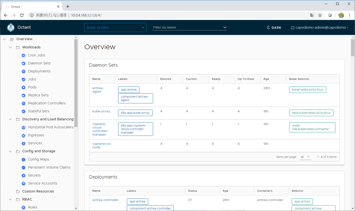
Task: Collapse the Config and Storage section
Action: pos(10,151)
